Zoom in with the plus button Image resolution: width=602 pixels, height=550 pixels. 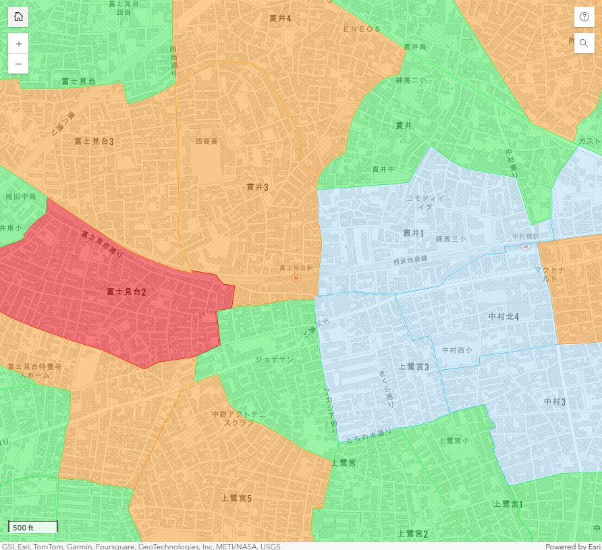(18, 43)
